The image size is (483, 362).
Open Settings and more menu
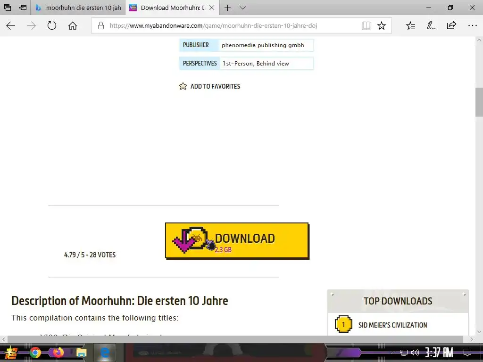(x=472, y=25)
